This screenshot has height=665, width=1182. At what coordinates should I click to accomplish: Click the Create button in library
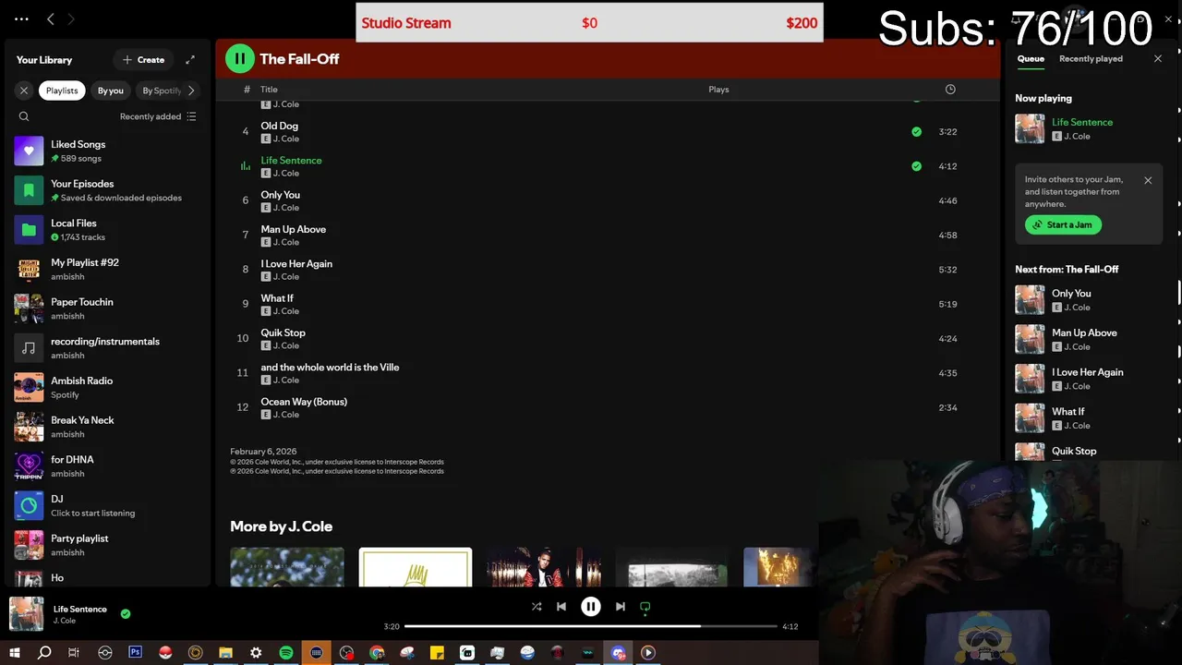(x=143, y=60)
